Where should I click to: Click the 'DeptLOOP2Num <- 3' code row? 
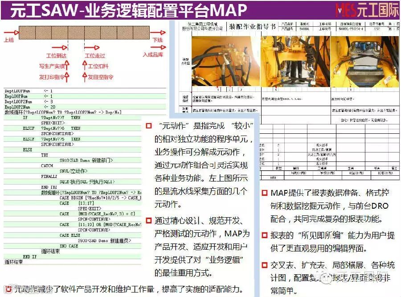pyautogui.click(x=85, y=102)
